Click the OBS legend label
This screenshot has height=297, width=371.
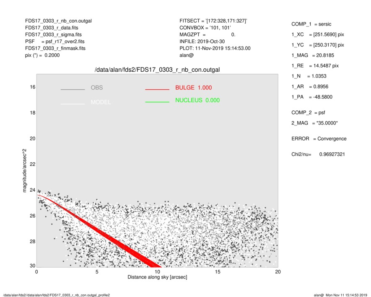(x=97, y=88)
